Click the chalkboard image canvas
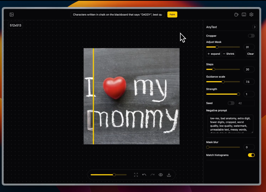Image resolution: width=266 pixels, height=192 pixels. pyautogui.click(x=131, y=96)
